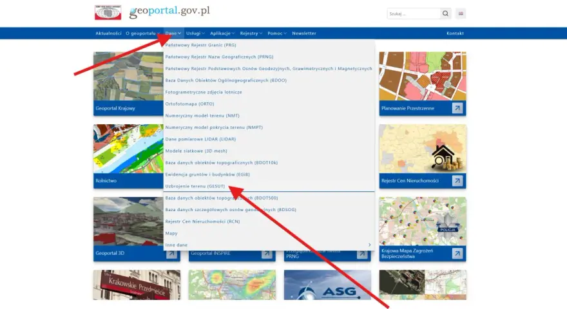Image resolution: width=567 pixels, height=309 pixels.
Task: Open the heatmap map tile
Action: pyautogui.click(x=232, y=285)
